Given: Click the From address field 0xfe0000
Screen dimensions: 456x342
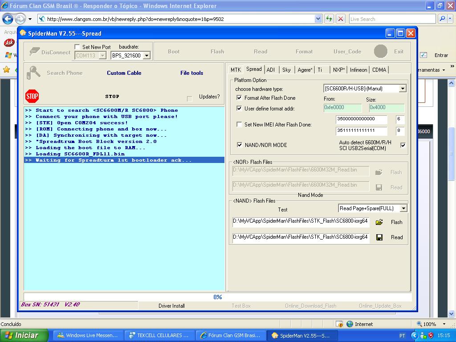Looking at the screenshot, I should (342, 108).
